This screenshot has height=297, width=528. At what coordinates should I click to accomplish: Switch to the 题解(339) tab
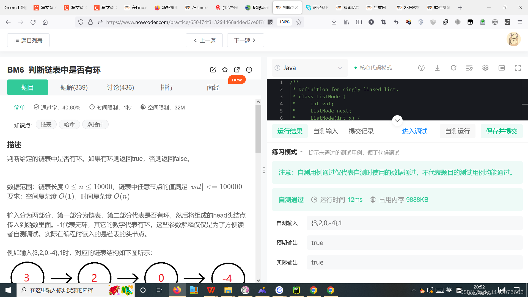coord(74,87)
